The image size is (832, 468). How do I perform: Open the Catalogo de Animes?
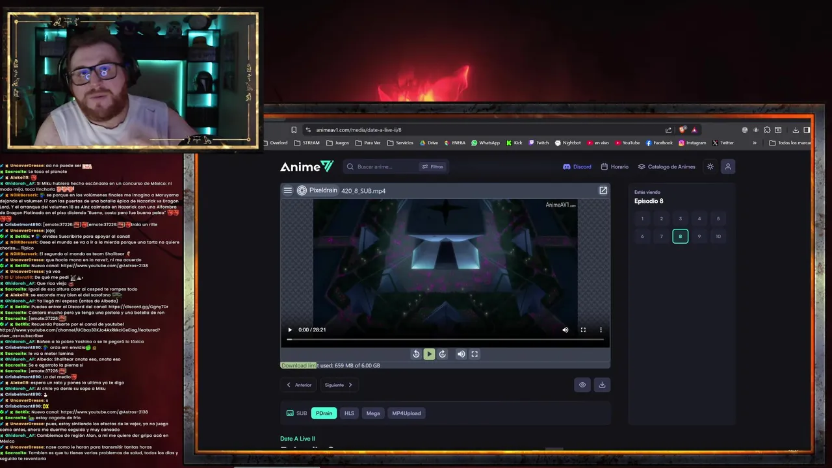667,166
